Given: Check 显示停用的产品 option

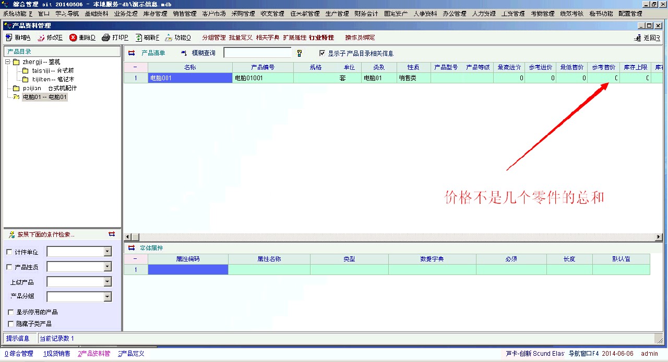Looking at the screenshot, I should pos(11,312).
